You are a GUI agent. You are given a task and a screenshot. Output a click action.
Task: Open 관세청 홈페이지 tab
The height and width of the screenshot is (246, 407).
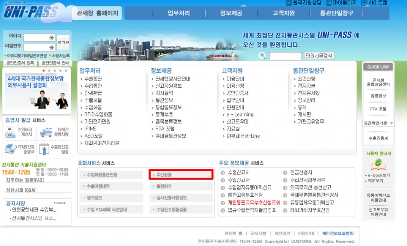(97, 13)
